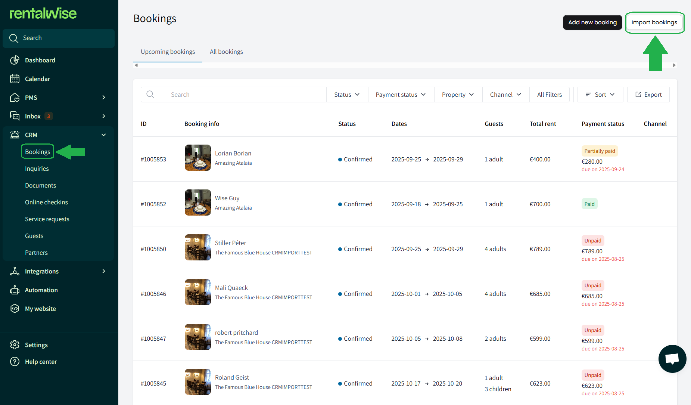
Task: Open the Channel filter dropdown
Action: pos(505,95)
